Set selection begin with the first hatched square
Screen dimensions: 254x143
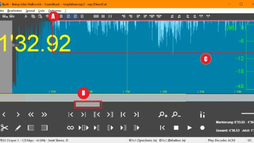point(31,128)
